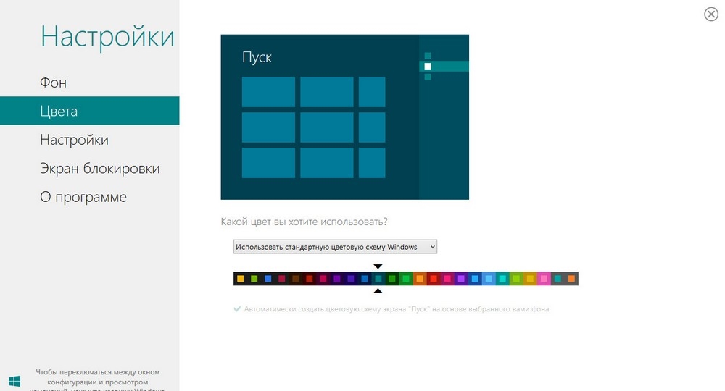Screen dimensions: 725x391
Task: Choose the dark magenta swatch
Action: 323,278
